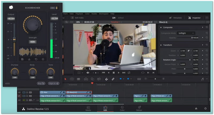Click the zoom in plus icon on timeline toolbar
Screen dimensions: 214x115
[x=163, y=79]
